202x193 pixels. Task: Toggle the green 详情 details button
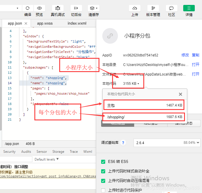pyautogui.click(x=189, y=8)
